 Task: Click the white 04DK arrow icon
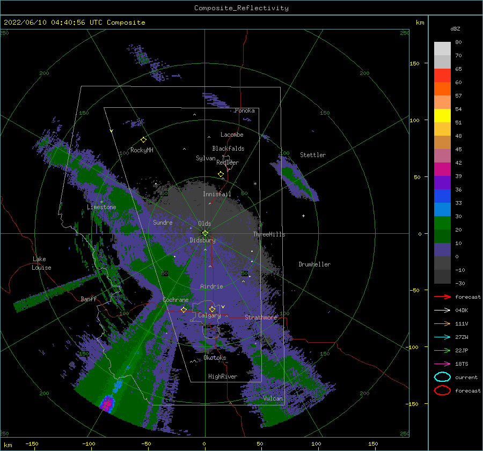pyautogui.click(x=442, y=310)
